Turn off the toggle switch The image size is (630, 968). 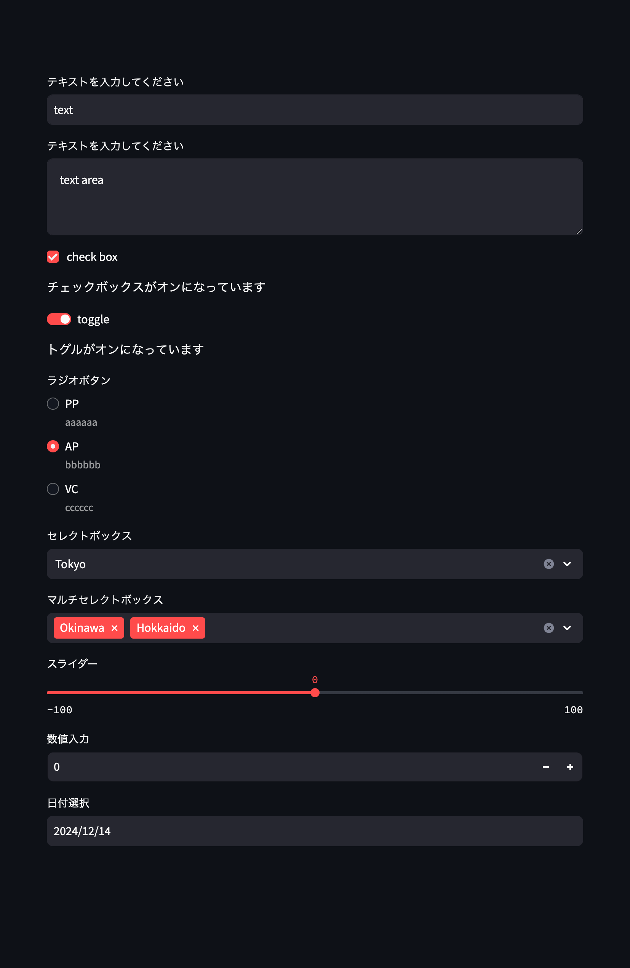click(x=59, y=319)
